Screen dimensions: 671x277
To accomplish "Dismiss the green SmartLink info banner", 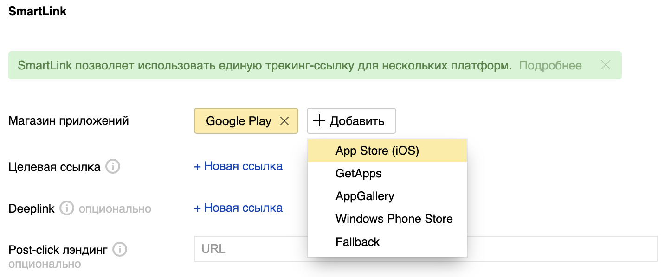I will pos(605,65).
